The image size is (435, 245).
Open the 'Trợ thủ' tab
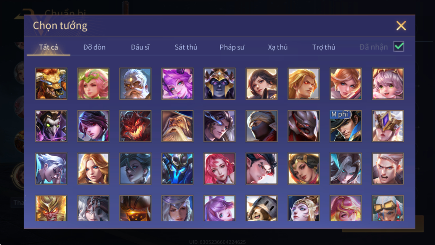(324, 47)
